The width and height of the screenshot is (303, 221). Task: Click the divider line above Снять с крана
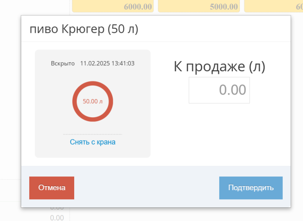click(x=92, y=134)
